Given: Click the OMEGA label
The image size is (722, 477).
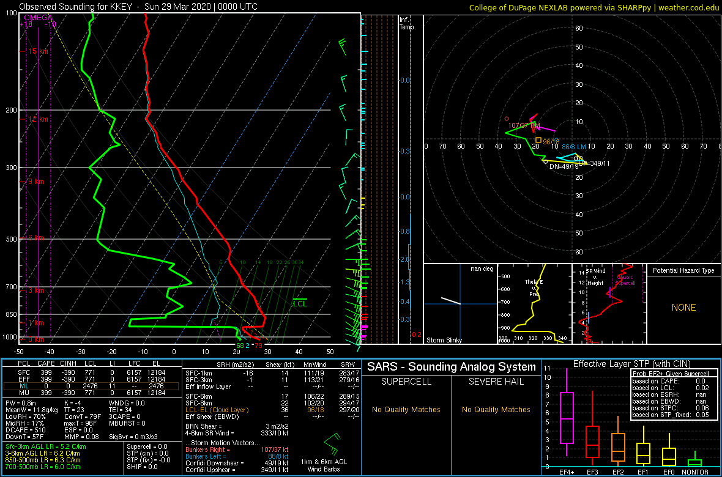Looking at the screenshot, I should click(x=38, y=18).
